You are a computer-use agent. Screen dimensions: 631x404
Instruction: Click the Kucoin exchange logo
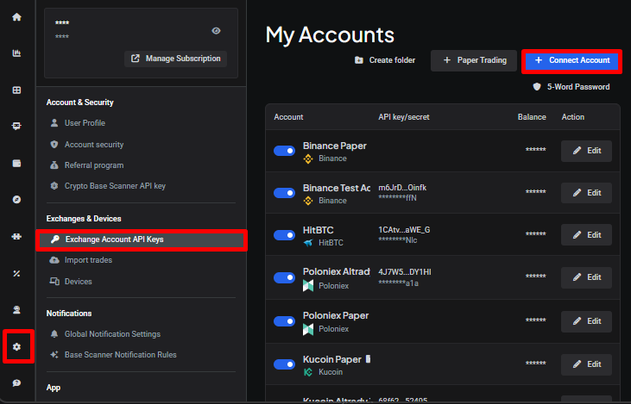[x=308, y=372]
